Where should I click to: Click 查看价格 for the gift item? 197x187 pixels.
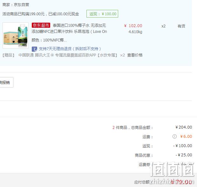pyautogui.click(x=135, y=55)
